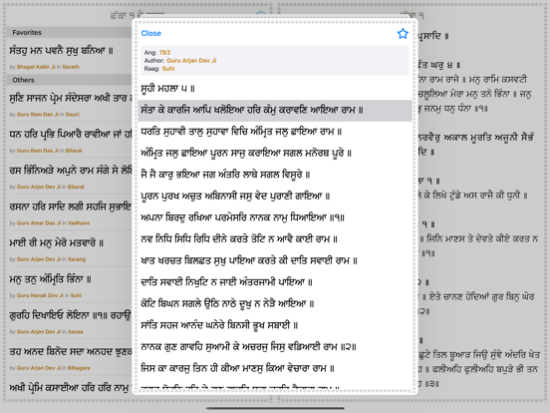Tap the Others section header

tap(70, 80)
